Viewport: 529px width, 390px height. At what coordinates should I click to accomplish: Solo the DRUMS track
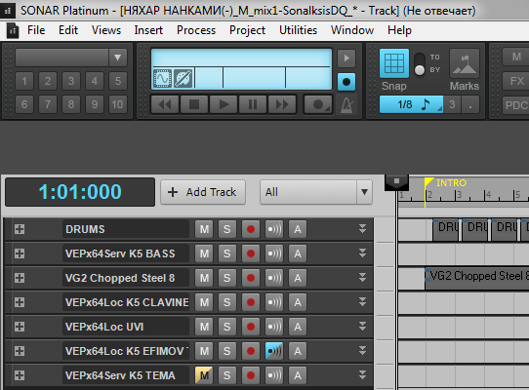pos(227,229)
